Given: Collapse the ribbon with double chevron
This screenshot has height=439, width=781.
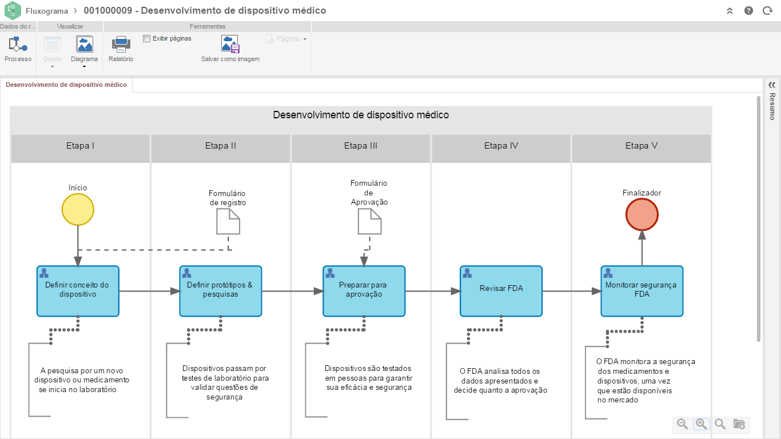Looking at the screenshot, I should tap(730, 11).
